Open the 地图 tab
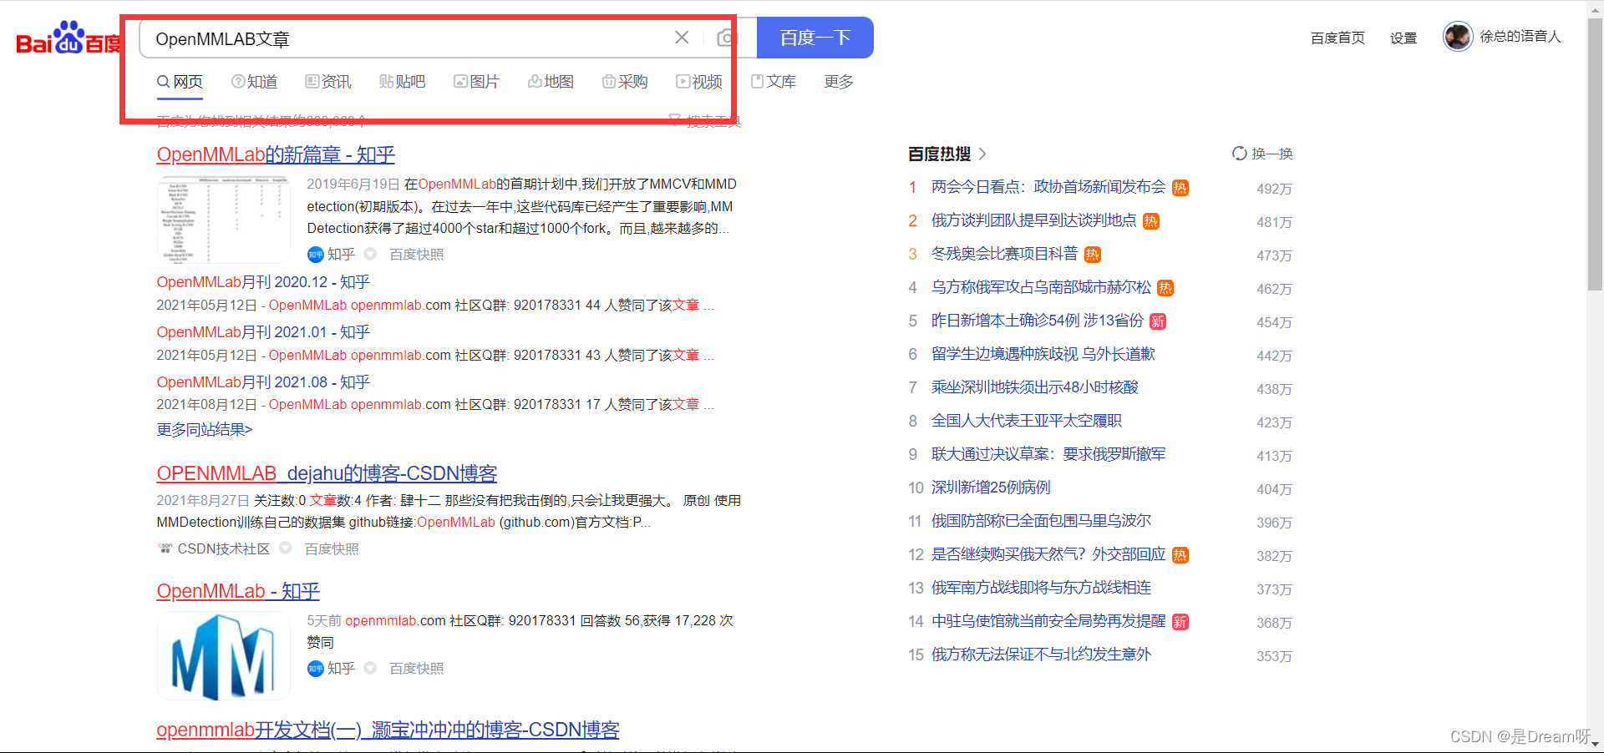Viewport: 1604px width, 753px height. coord(551,82)
